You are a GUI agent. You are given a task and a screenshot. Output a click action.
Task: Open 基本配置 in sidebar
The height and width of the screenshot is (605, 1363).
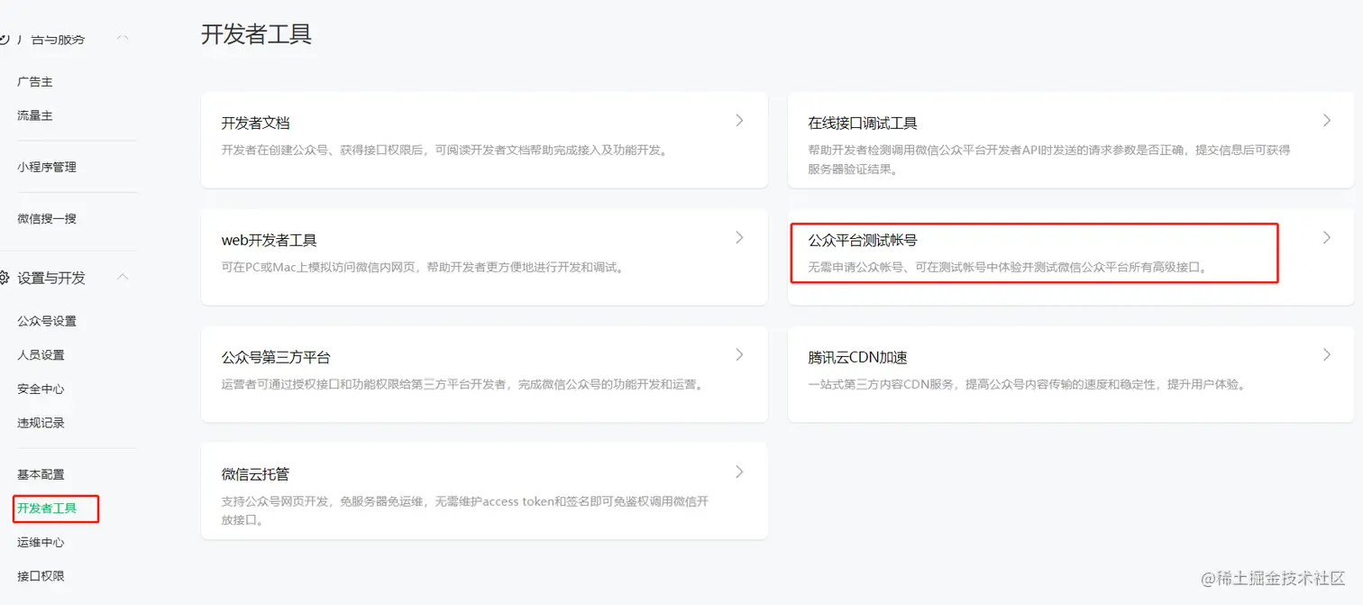[x=41, y=474]
